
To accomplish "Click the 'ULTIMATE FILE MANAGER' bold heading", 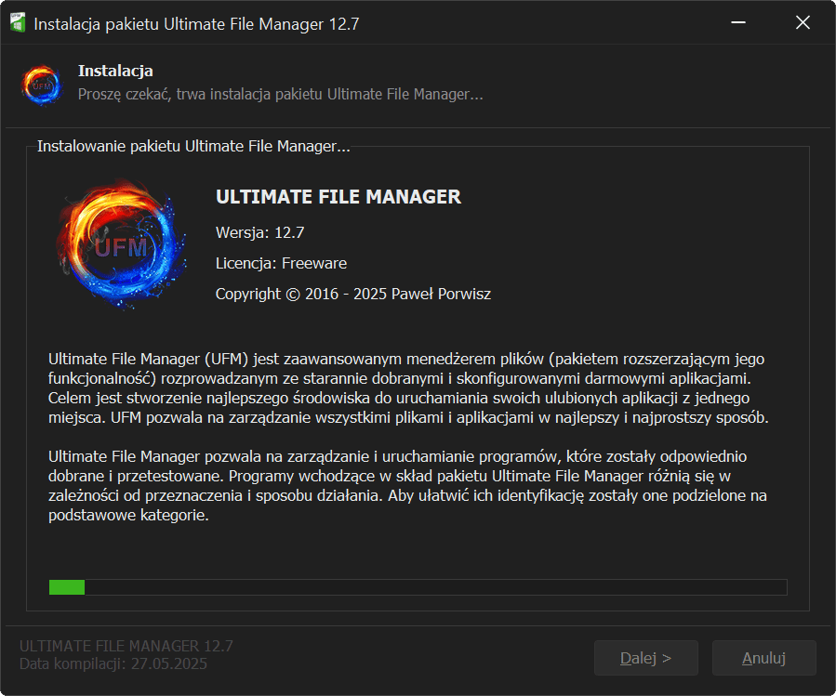I will (338, 197).
